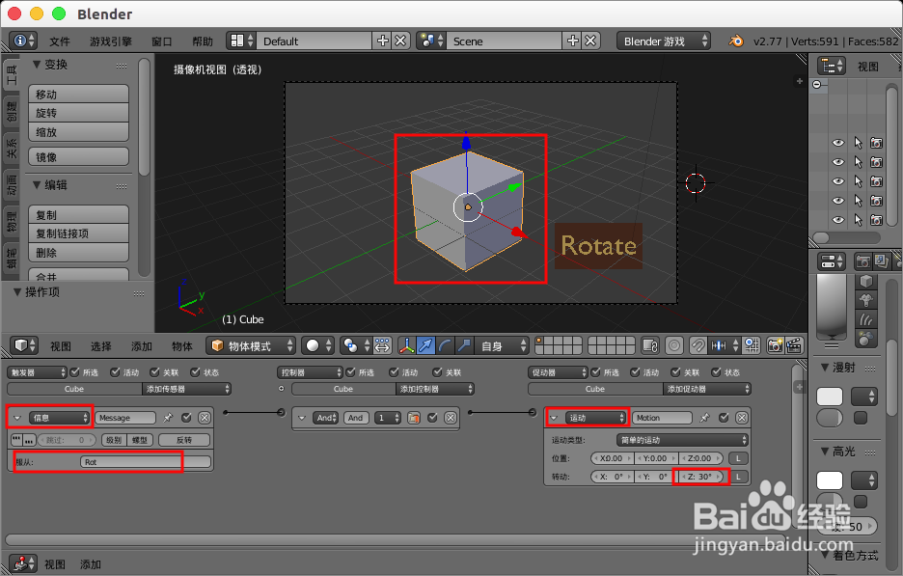Open the Blender 游戏 engine dropdown

664,41
